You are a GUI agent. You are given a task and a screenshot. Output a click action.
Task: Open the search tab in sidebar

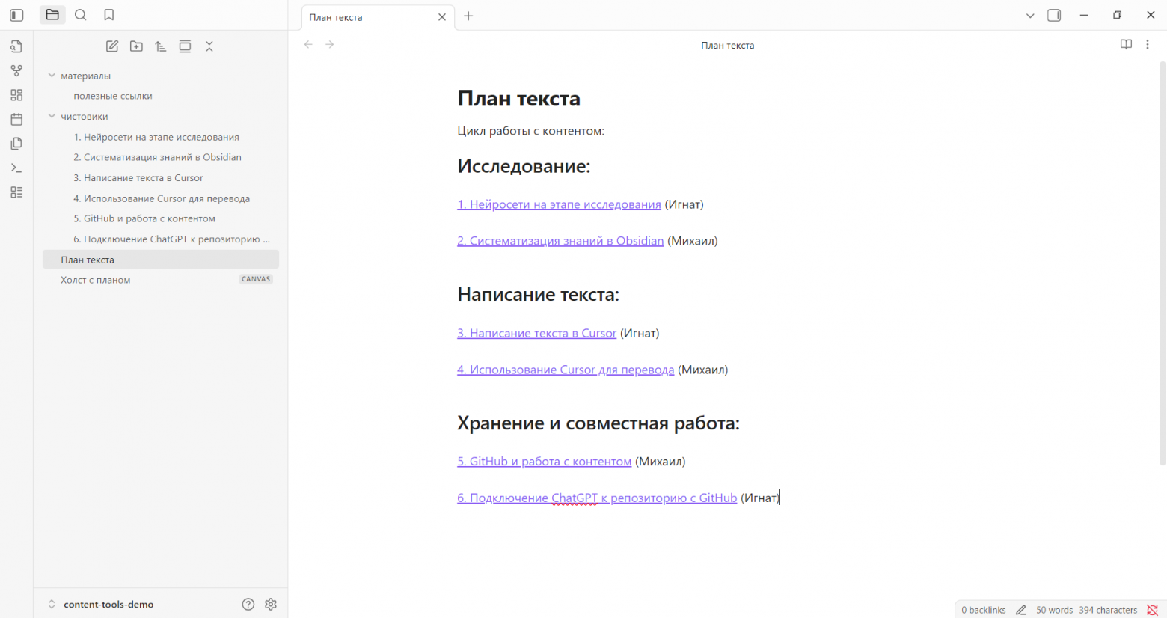(x=81, y=15)
